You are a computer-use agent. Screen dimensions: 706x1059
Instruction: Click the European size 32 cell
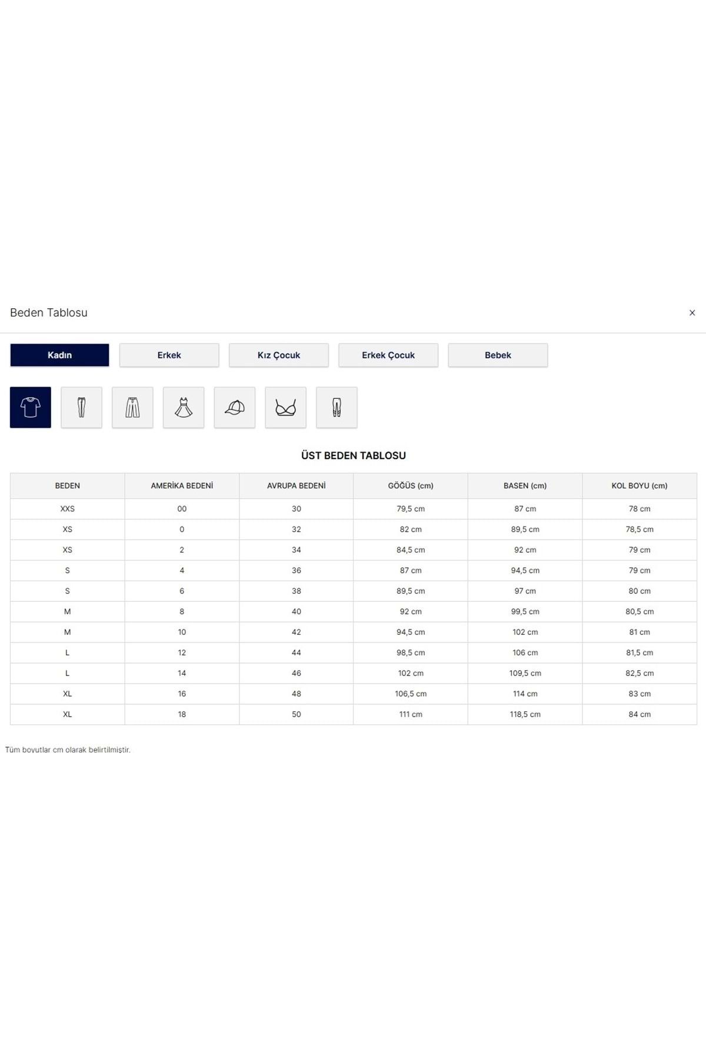297,529
